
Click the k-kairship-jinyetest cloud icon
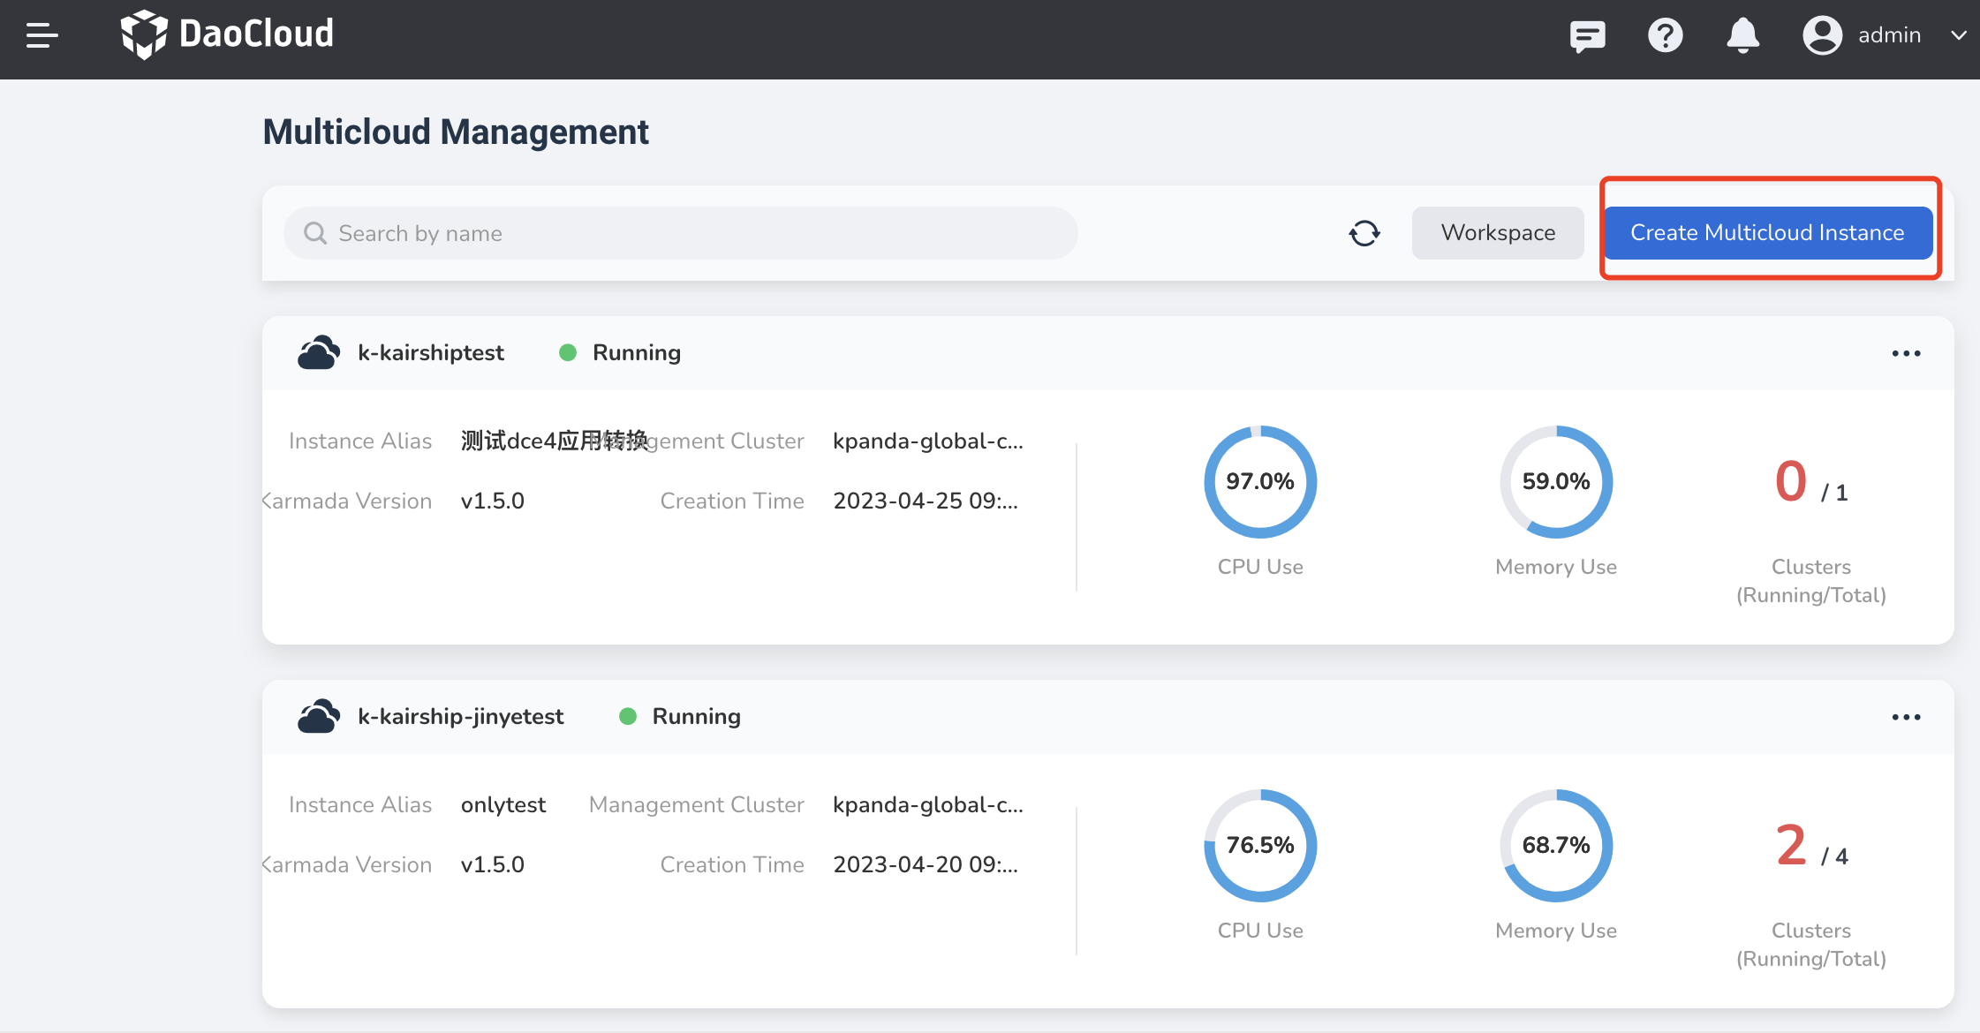tap(319, 716)
